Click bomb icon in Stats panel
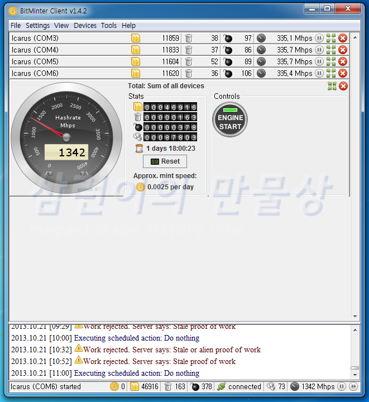 coord(138,127)
